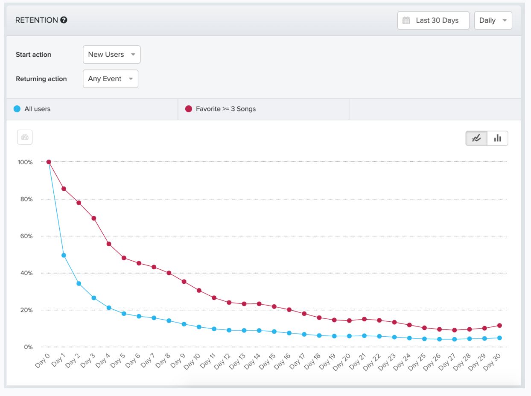Click the red data point at Day 4
This screenshot has width=531, height=396.
[109, 244]
